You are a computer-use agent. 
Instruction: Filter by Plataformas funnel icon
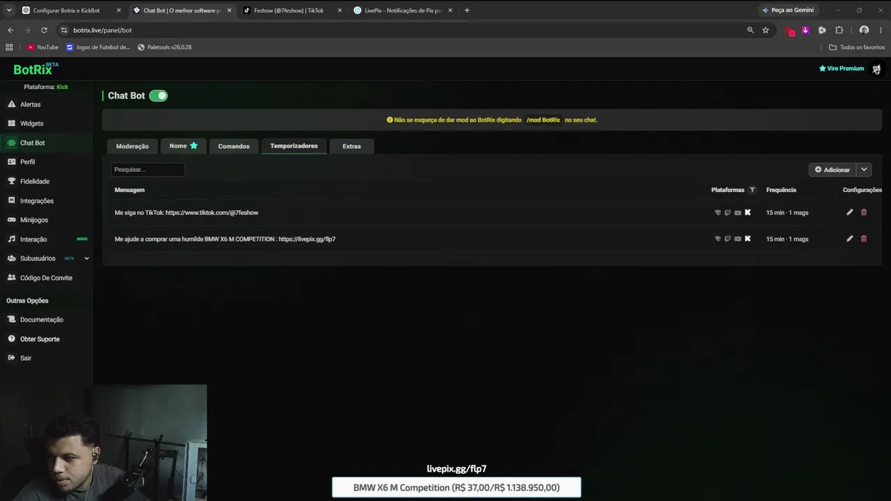tap(752, 190)
